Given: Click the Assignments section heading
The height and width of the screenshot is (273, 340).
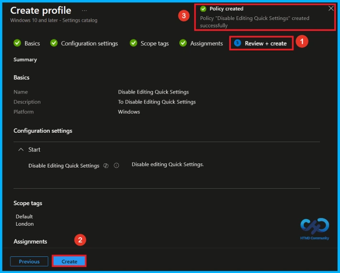Looking at the screenshot, I should pyautogui.click(x=31, y=241).
